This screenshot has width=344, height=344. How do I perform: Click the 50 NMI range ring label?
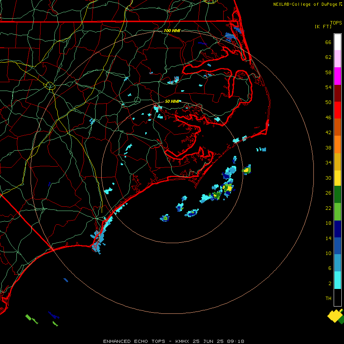[x=172, y=101]
